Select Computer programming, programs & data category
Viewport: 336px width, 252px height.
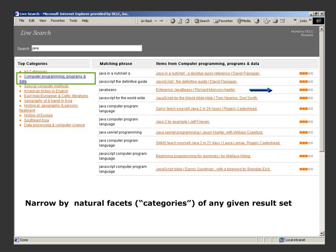52,79
